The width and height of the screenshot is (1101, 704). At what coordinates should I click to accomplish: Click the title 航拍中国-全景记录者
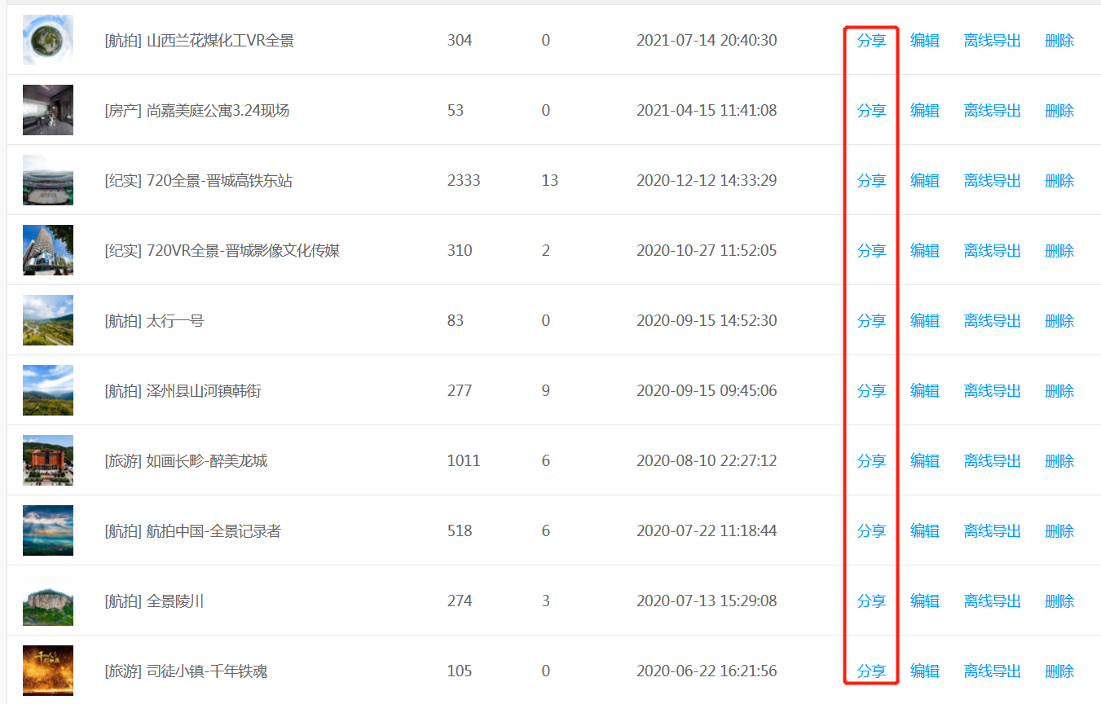click(214, 531)
